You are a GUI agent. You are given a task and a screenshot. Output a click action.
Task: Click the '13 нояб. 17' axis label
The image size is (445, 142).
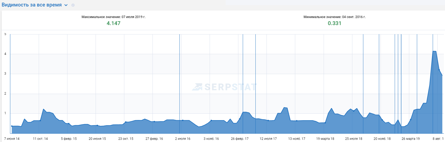coord(297,139)
